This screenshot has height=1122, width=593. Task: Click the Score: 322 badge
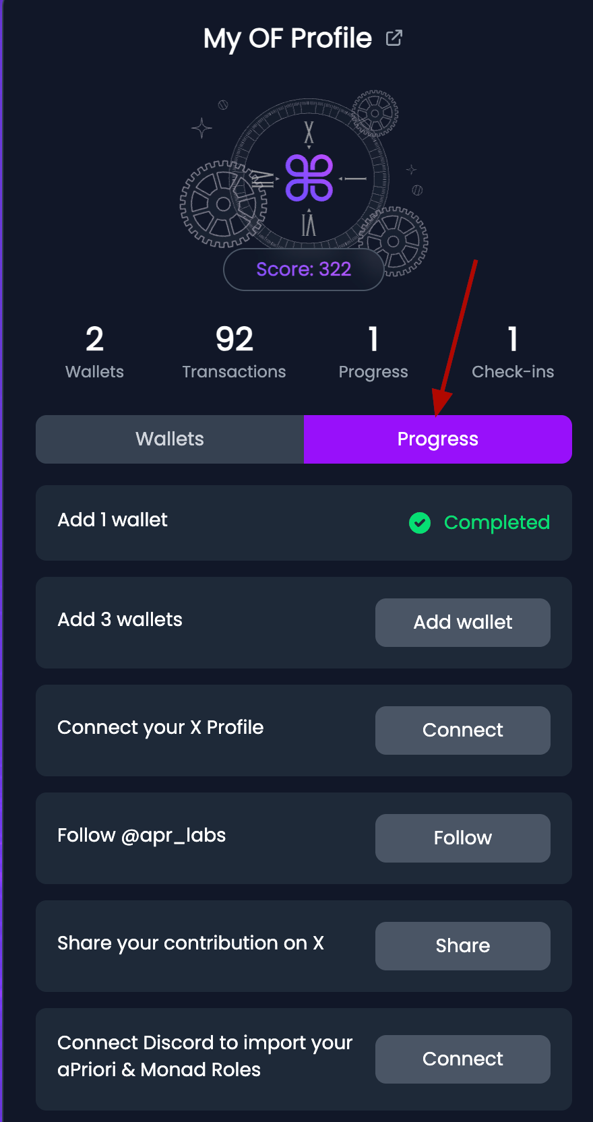304,270
